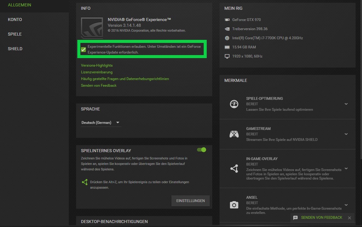Click the Gamestream feature title
The height and width of the screenshot is (227, 362).
coord(258,129)
